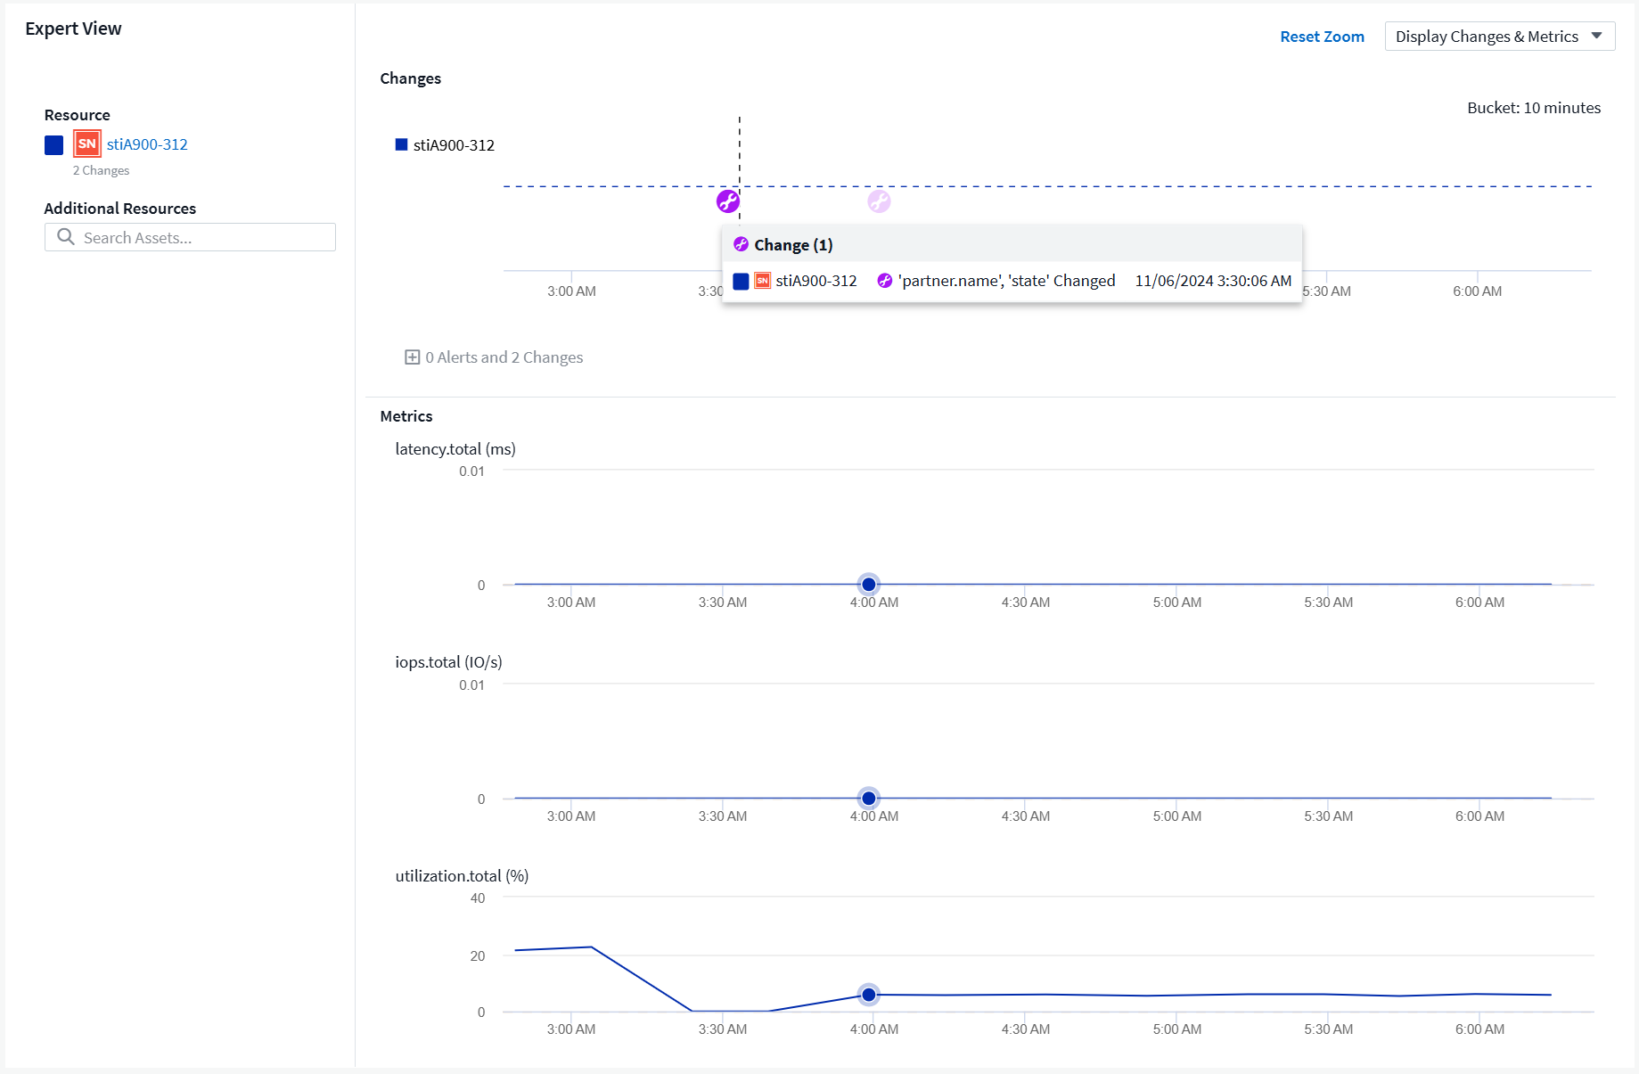
Task: Click the 'partner.name', 'state' Changed entry
Action: tap(1006, 281)
